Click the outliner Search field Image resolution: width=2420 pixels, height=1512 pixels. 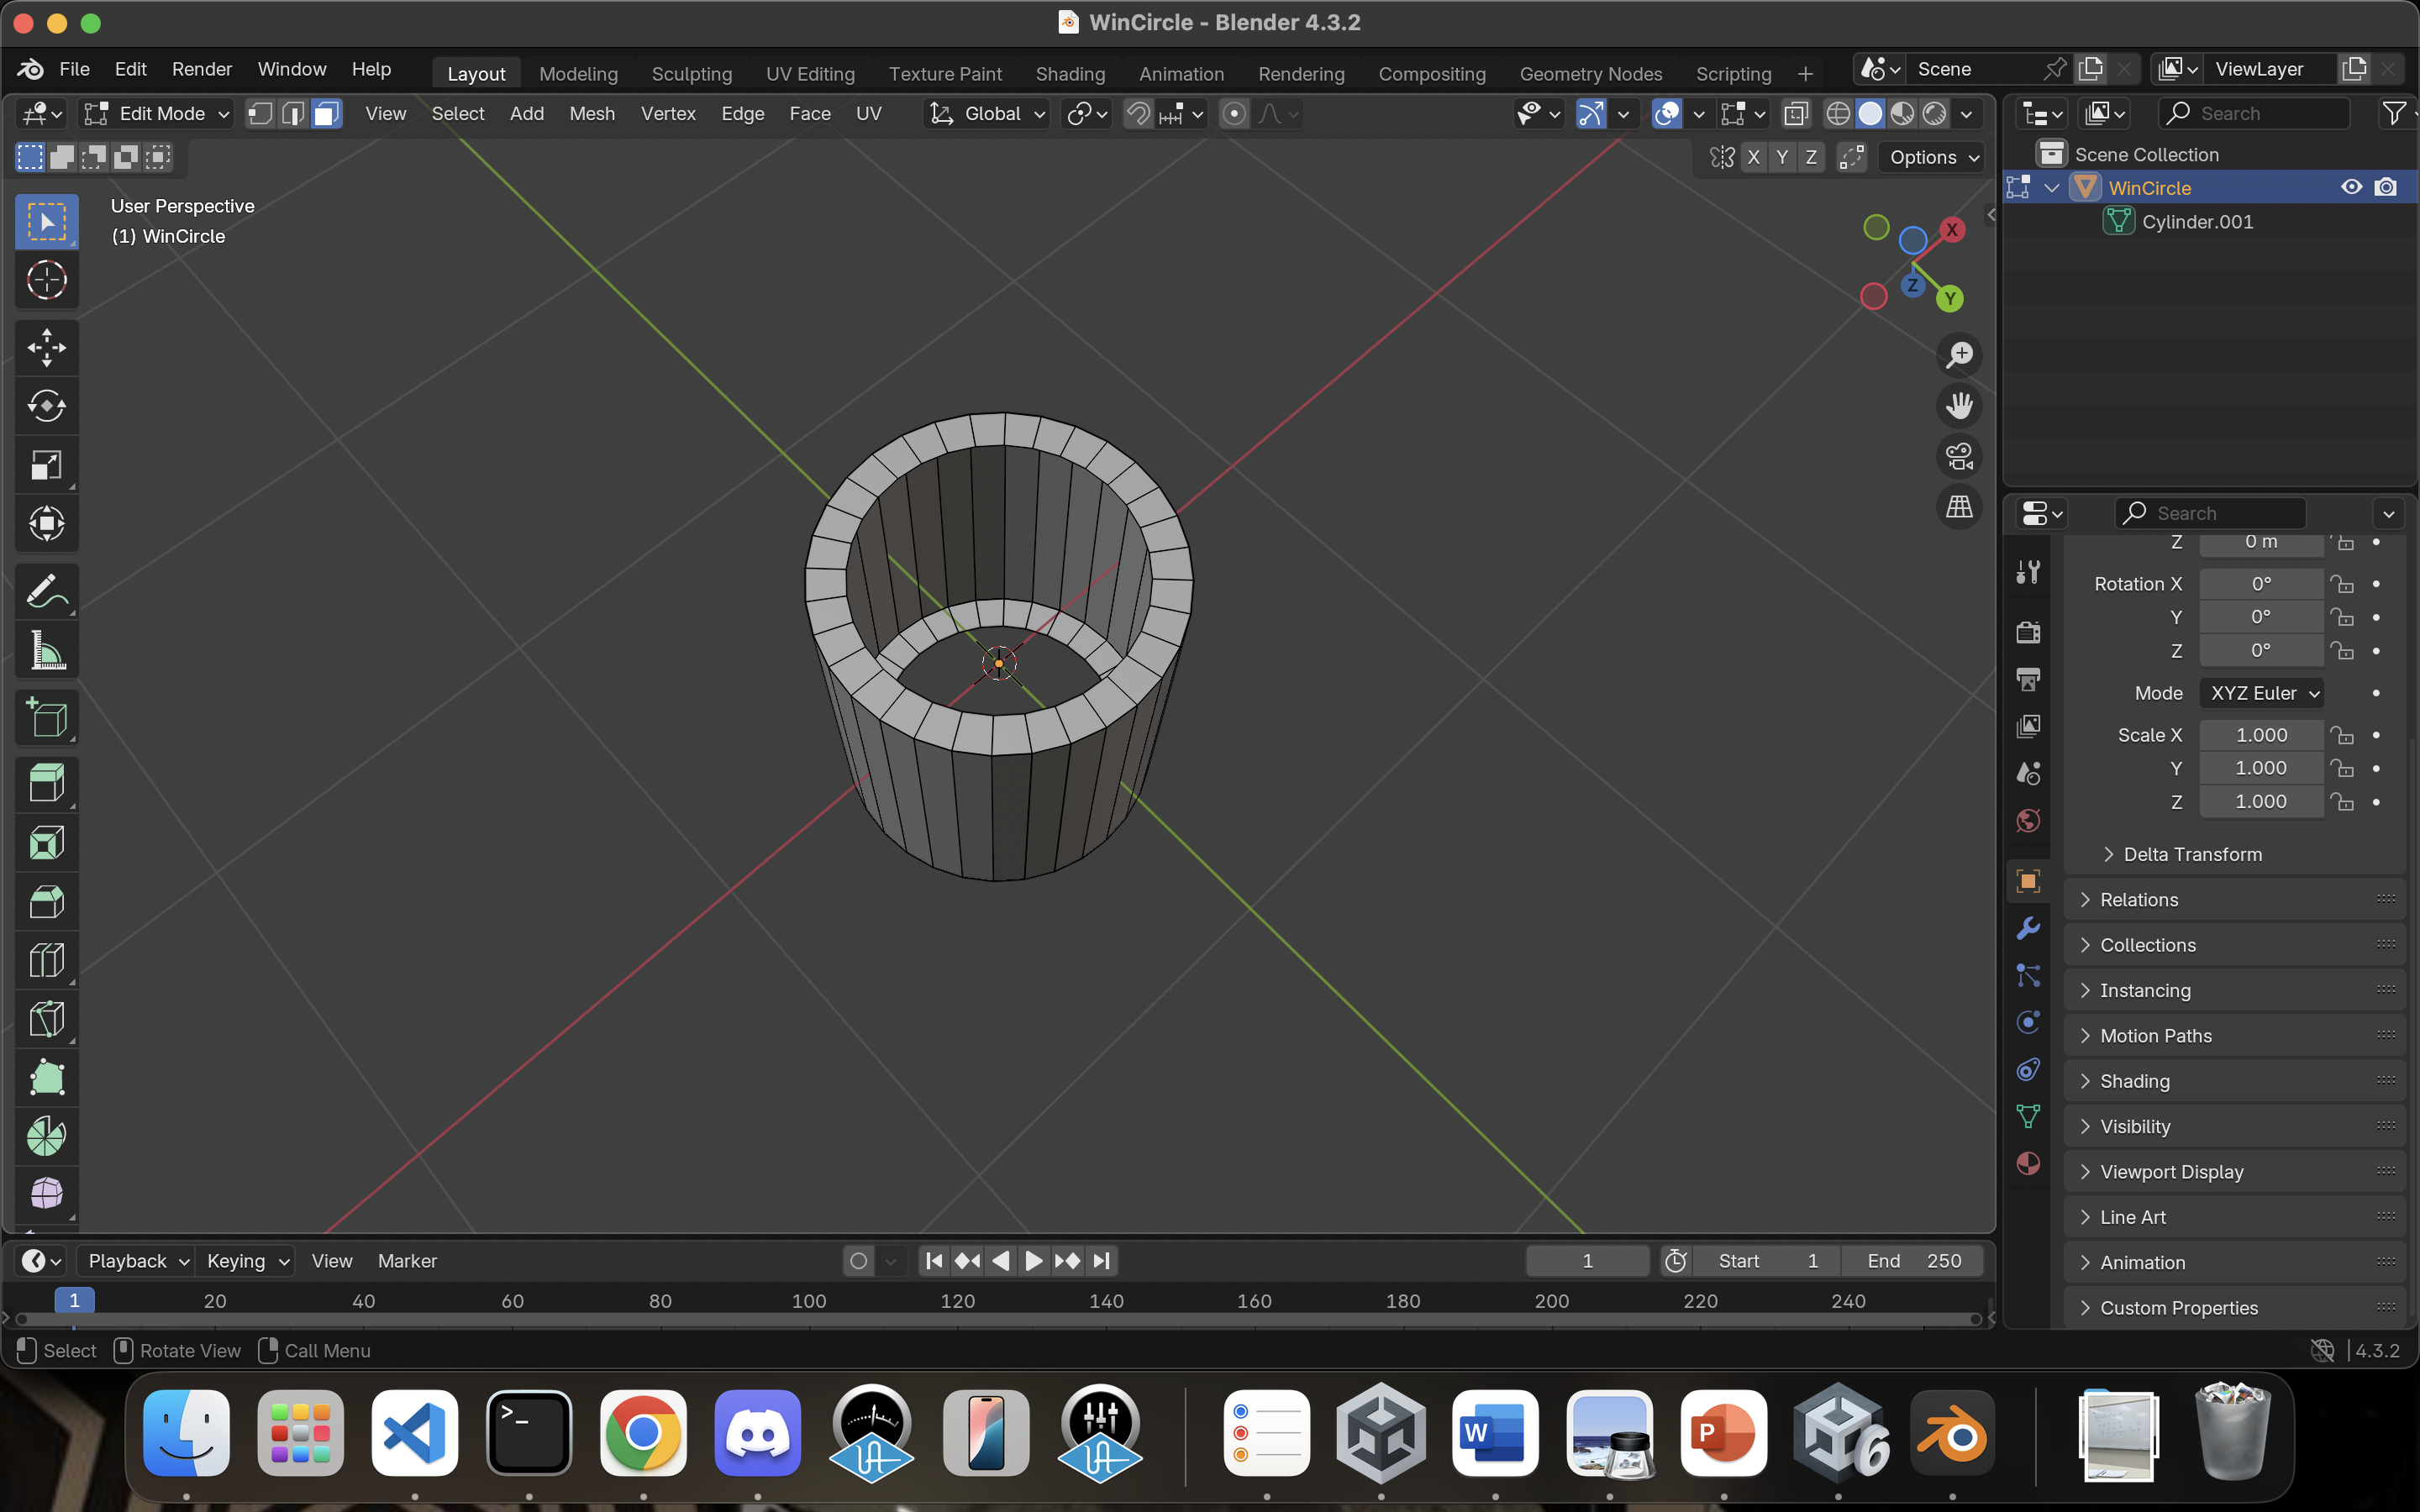[x=2254, y=114]
